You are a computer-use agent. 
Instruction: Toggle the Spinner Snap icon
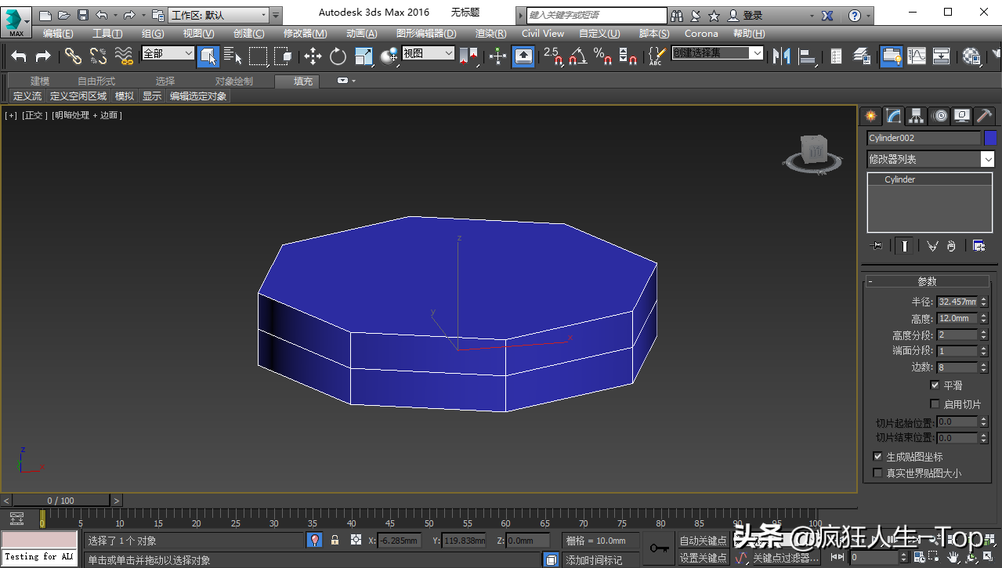[x=628, y=56]
